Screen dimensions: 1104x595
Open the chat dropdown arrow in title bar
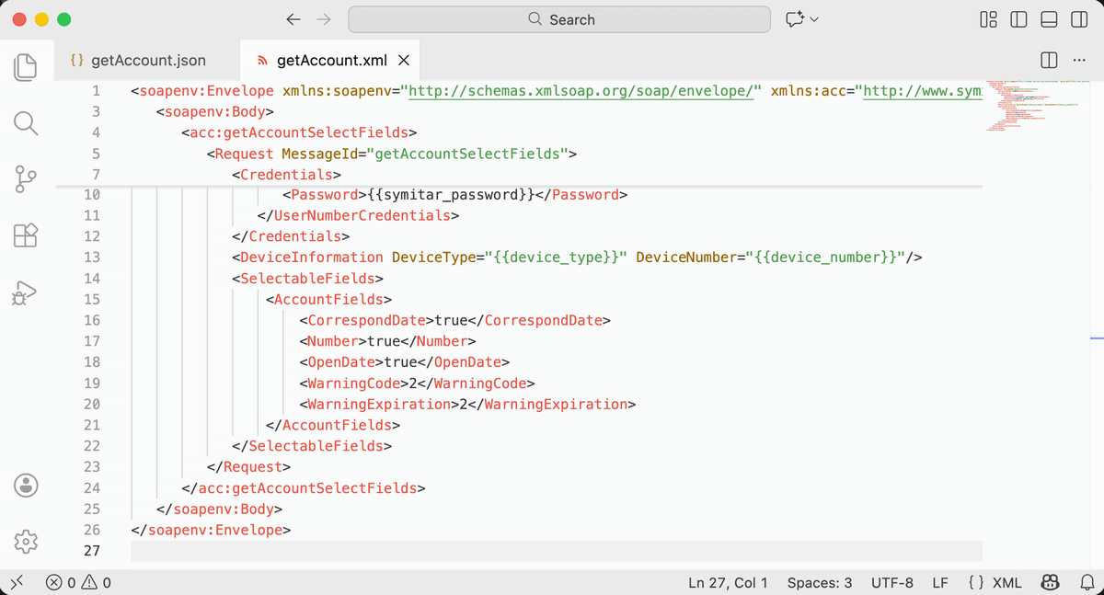(x=814, y=19)
